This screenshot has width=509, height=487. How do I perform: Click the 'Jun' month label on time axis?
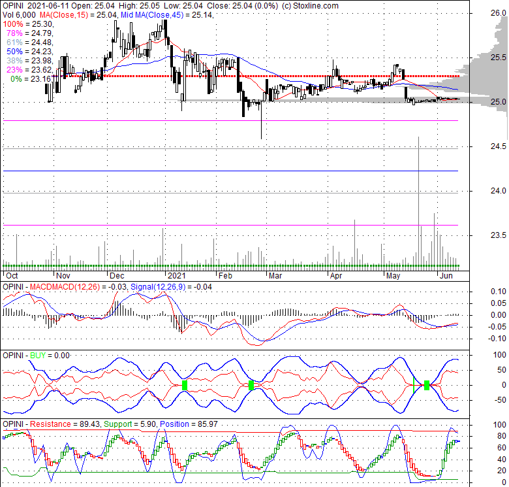click(x=446, y=276)
